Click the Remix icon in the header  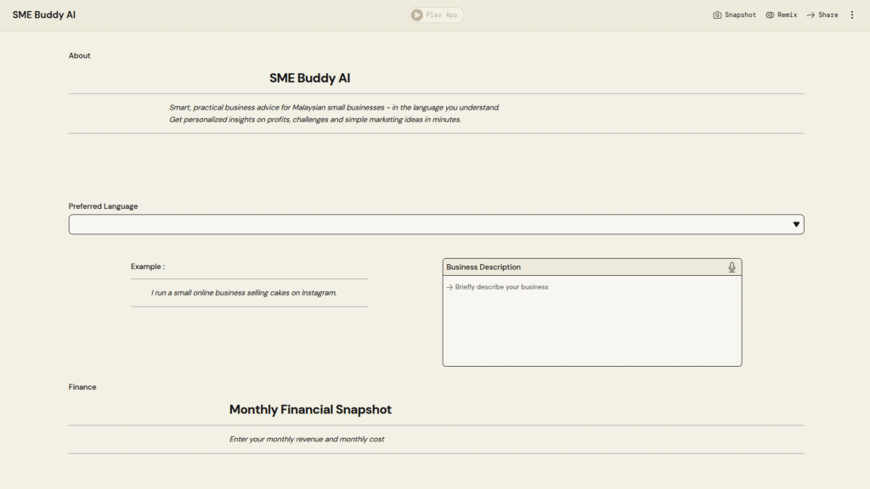click(x=770, y=15)
